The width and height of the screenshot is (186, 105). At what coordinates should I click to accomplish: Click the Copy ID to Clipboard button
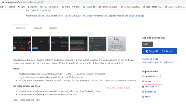[x=159, y=51]
